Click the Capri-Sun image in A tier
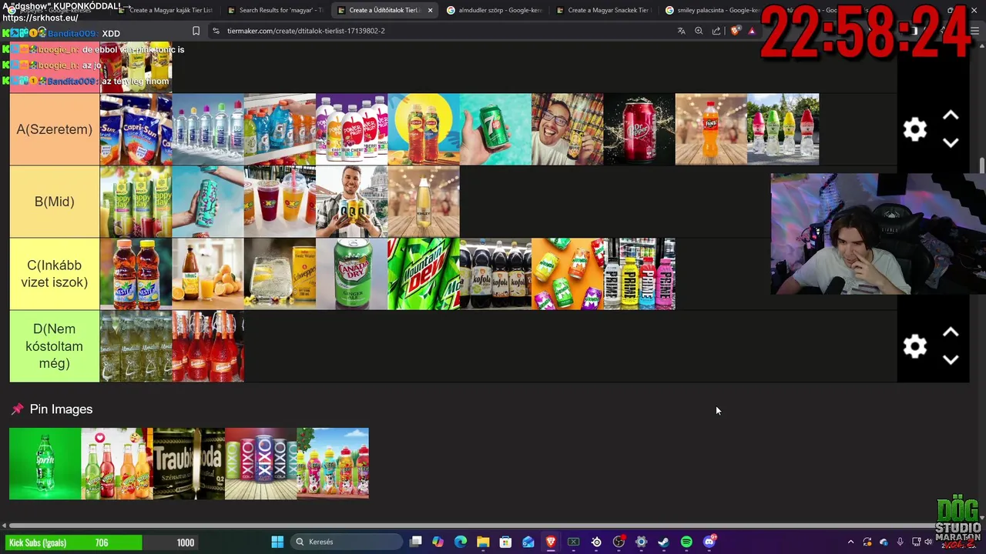 (x=136, y=129)
